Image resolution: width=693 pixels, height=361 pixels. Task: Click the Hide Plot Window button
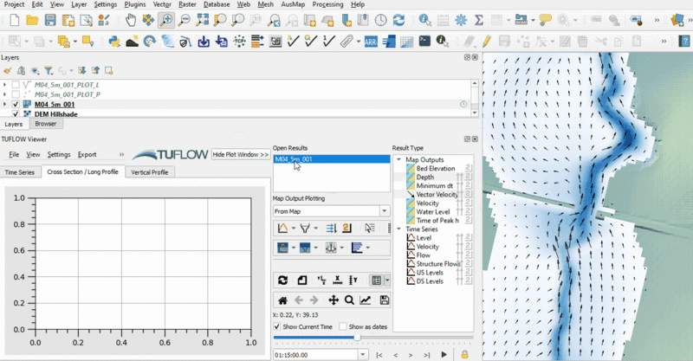(x=241, y=154)
